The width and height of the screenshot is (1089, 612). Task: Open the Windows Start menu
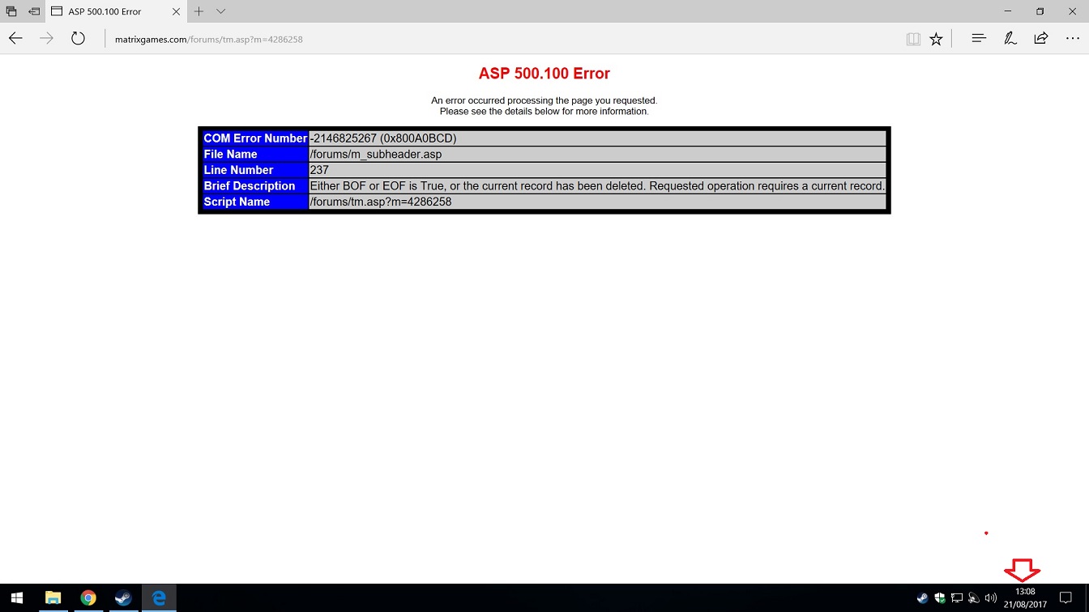[17, 598]
